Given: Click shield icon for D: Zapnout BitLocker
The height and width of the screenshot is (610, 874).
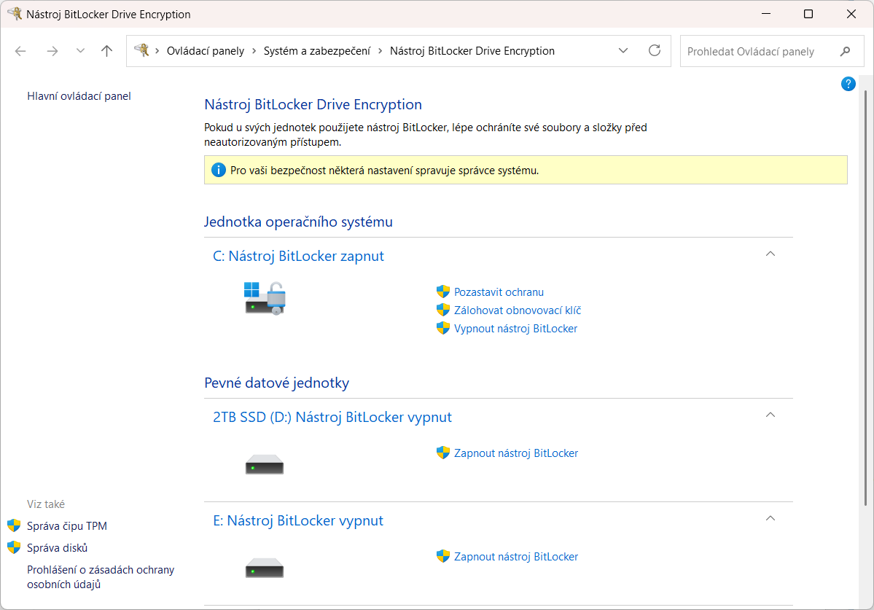Looking at the screenshot, I should click(443, 453).
